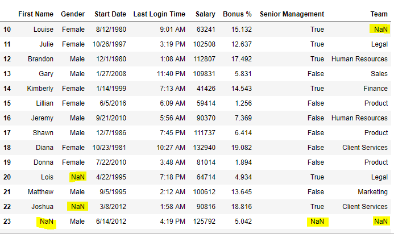Viewport: 394px width, 234px height.
Task: Click salary value 132940 for Diana
Action: [x=205, y=148]
